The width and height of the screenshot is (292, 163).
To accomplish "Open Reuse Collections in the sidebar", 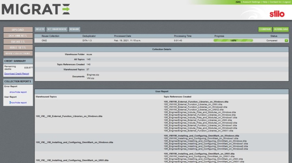I will (17, 53).
